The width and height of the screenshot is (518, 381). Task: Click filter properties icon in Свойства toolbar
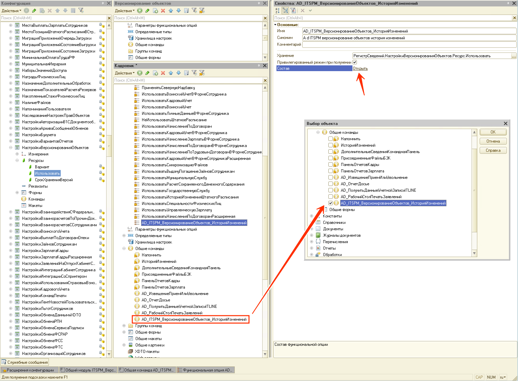pyautogui.click(x=293, y=10)
